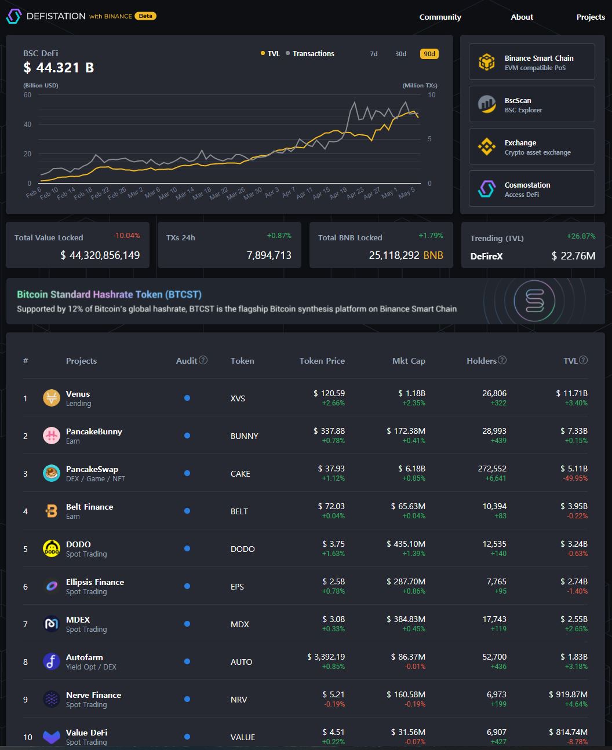Sort table by Mkt Cap header
The height and width of the screenshot is (750, 612).
[x=409, y=361]
